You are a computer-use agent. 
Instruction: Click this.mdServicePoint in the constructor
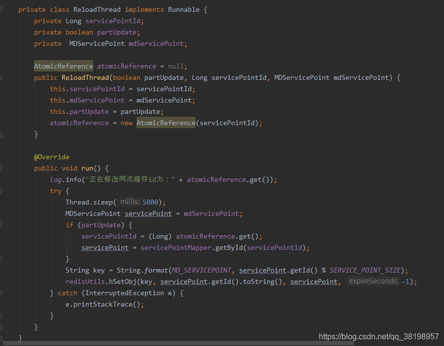click(x=87, y=100)
